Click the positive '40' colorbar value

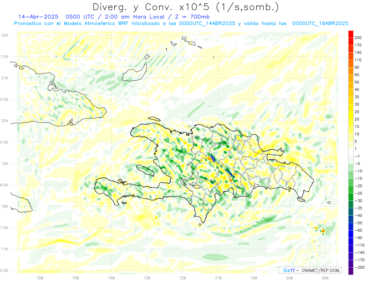(x=357, y=89)
